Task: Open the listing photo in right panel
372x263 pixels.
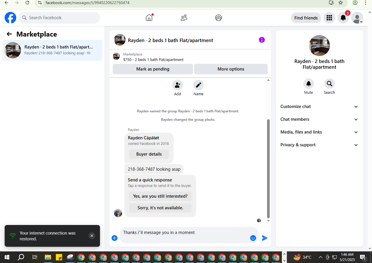Action: point(319,46)
